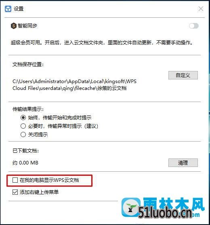Screen dimensions: 210x225
Task: Click the 雨林木风 plant logo icon
Action: [131, 208]
